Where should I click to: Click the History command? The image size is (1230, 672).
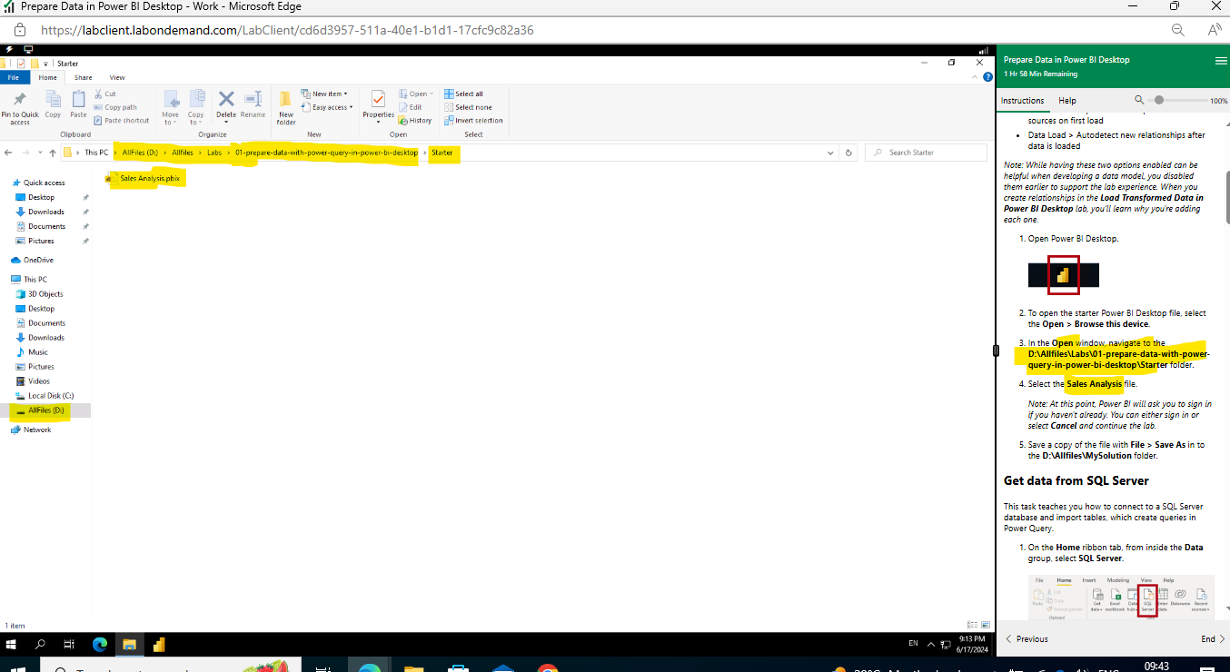416,120
